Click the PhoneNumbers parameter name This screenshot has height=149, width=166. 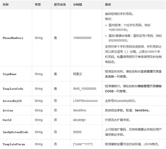point(13,38)
